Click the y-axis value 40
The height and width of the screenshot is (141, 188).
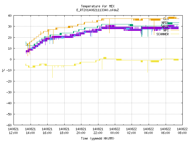10,16
